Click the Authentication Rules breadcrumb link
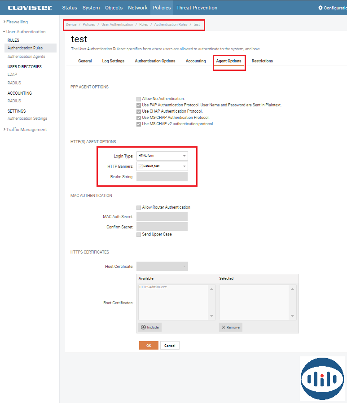 171,24
